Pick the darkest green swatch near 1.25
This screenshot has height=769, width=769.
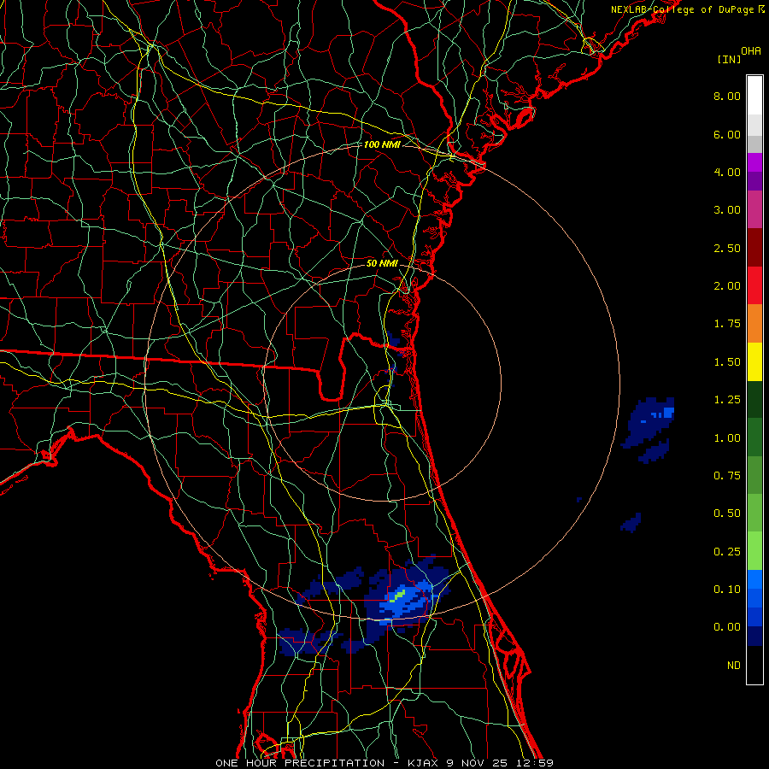coord(754,399)
